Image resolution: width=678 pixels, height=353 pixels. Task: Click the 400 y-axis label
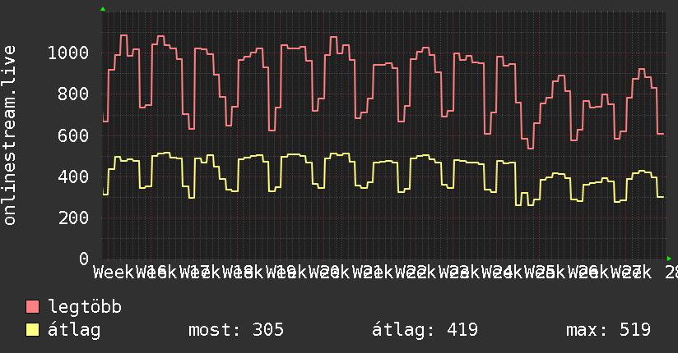tap(73, 176)
